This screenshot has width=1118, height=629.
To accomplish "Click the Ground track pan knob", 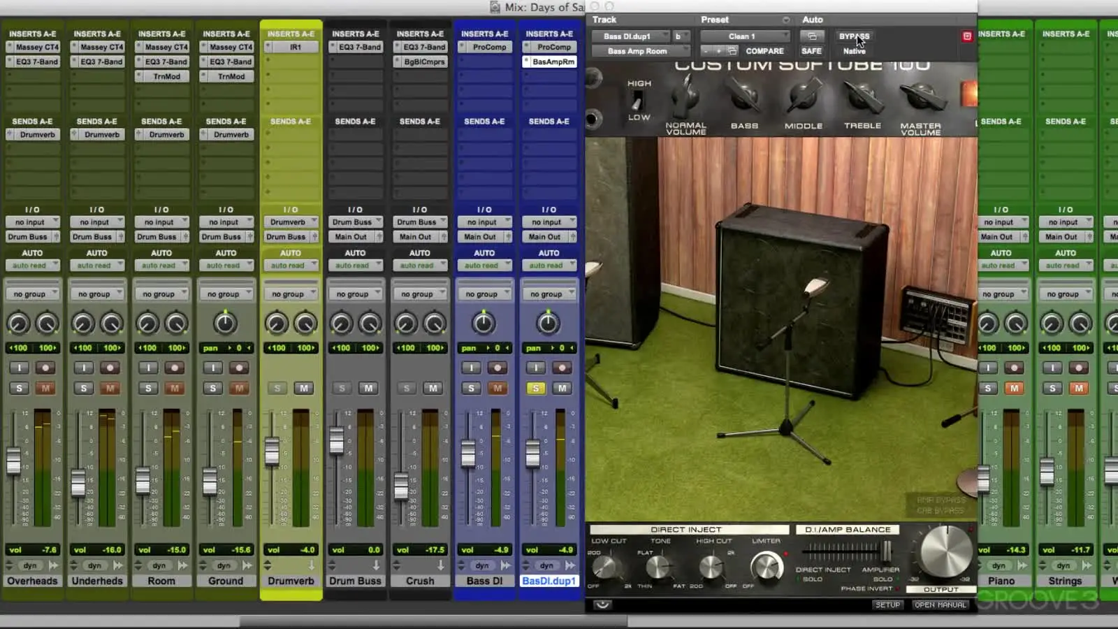I will (224, 323).
